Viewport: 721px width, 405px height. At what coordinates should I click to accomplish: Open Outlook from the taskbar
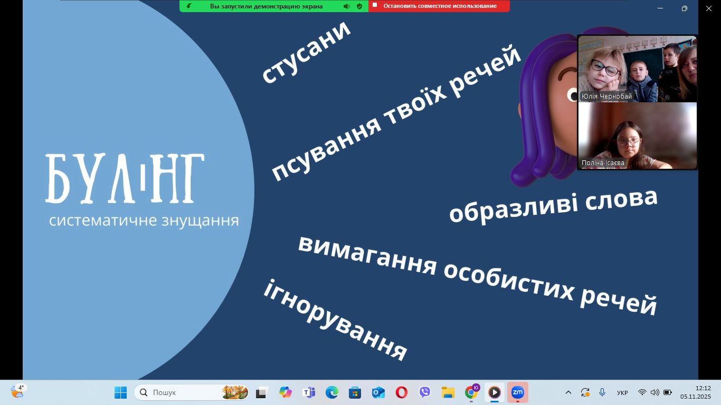(x=378, y=392)
